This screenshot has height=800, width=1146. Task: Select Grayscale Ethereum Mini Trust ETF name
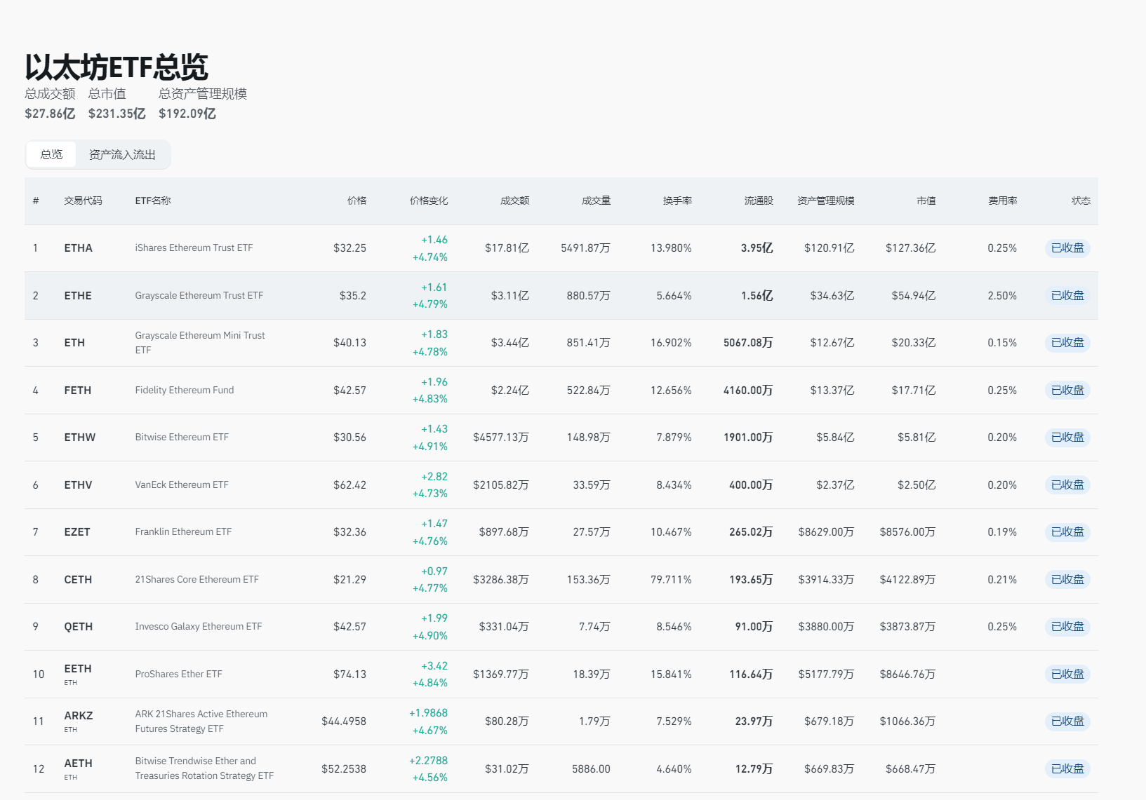(200, 343)
